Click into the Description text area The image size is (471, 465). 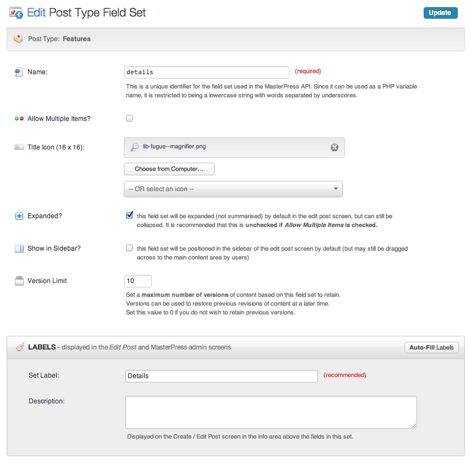click(x=271, y=412)
